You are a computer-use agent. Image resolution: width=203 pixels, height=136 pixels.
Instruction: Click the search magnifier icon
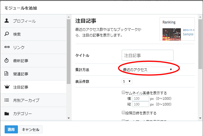pos(7,34)
